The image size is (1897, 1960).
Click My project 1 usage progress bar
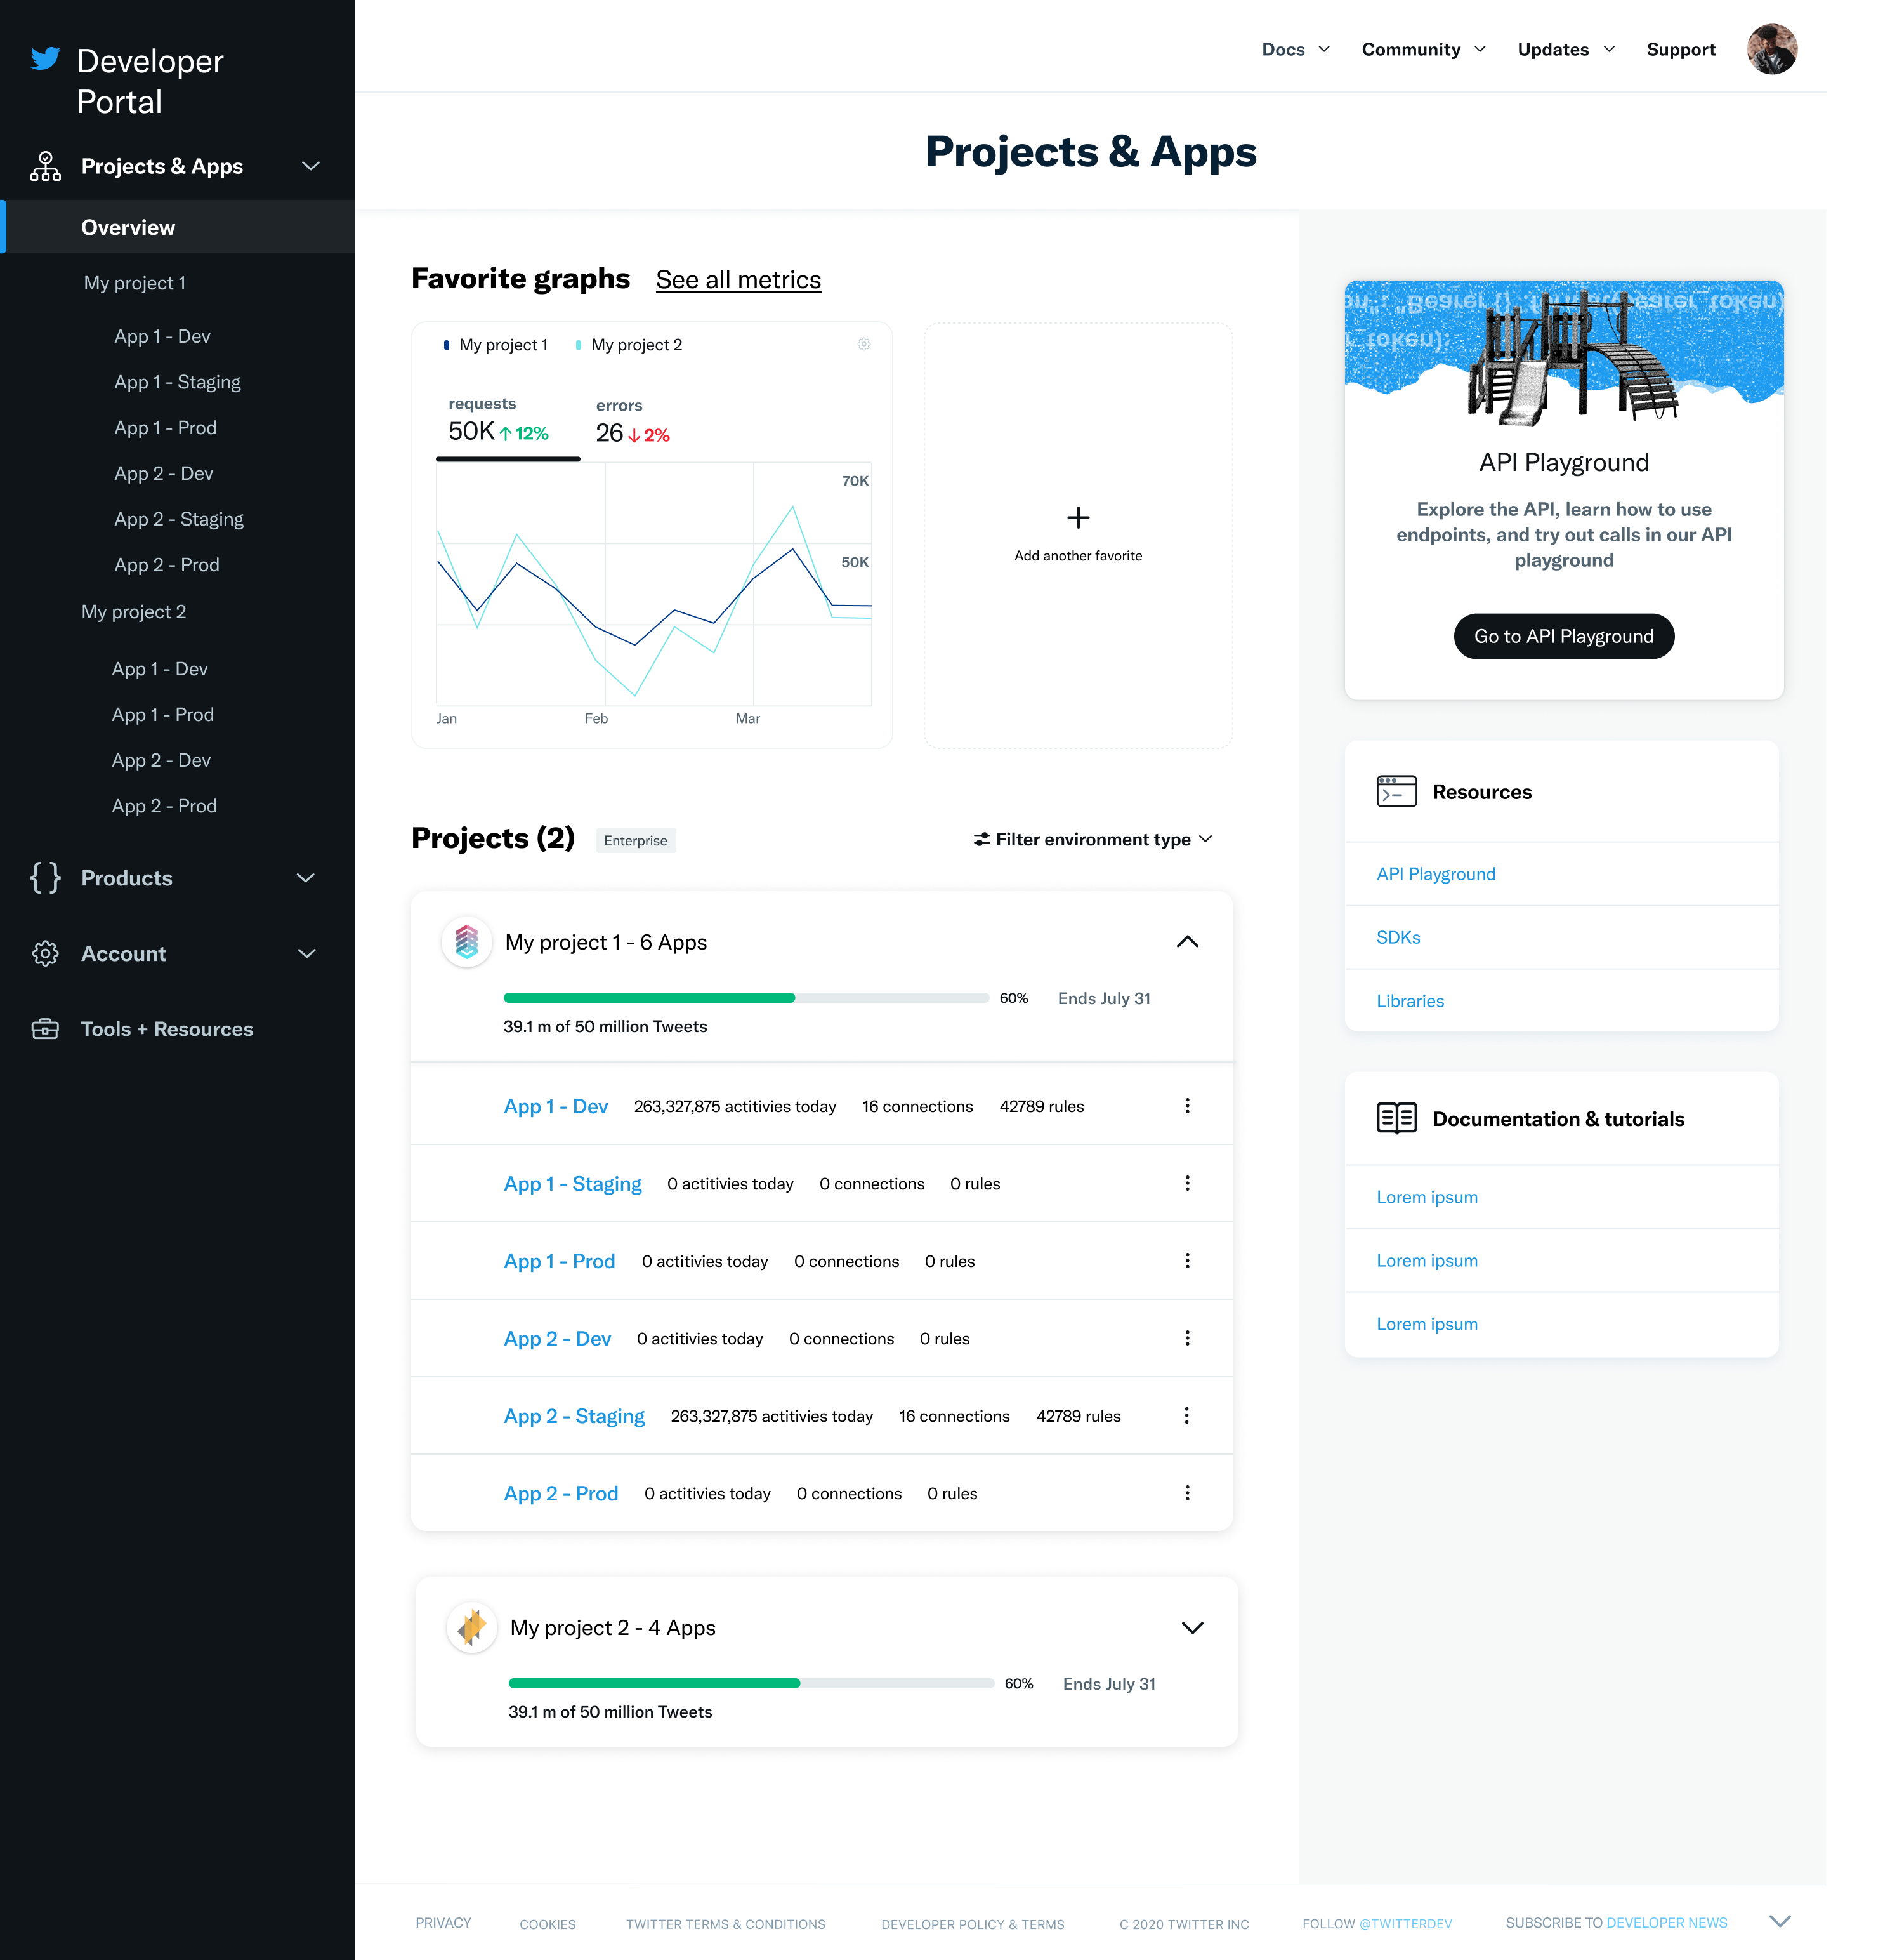click(x=745, y=998)
